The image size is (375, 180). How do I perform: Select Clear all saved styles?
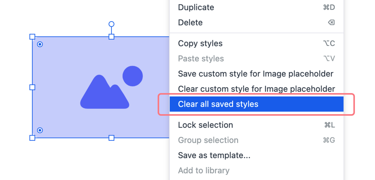tap(257, 104)
